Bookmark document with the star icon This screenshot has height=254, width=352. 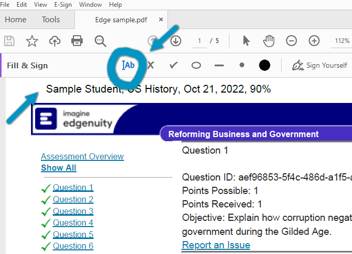pyautogui.click(x=32, y=41)
